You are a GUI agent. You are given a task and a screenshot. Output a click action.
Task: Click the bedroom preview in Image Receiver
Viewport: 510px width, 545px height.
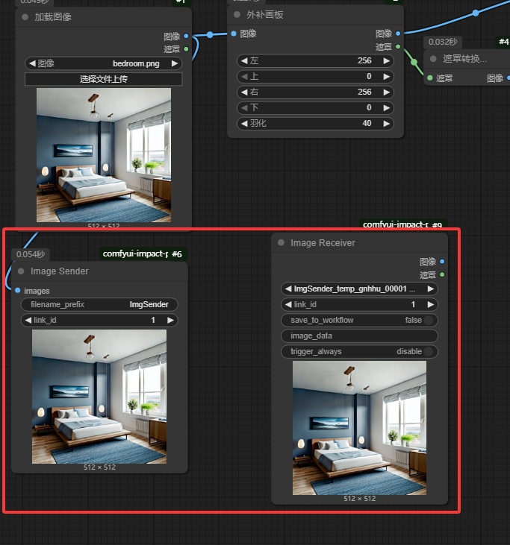359,427
